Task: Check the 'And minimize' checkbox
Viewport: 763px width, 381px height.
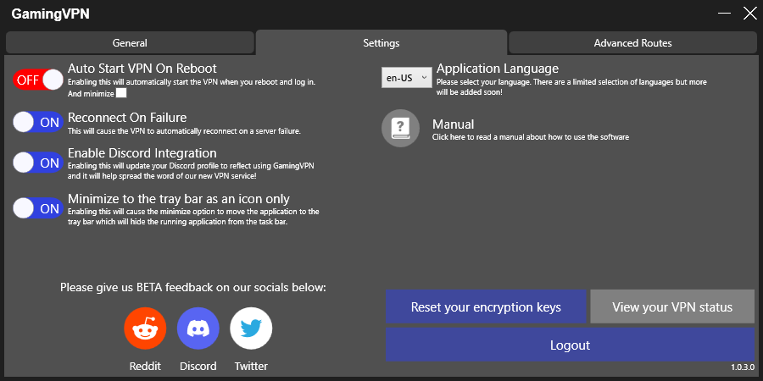Action: pos(121,94)
